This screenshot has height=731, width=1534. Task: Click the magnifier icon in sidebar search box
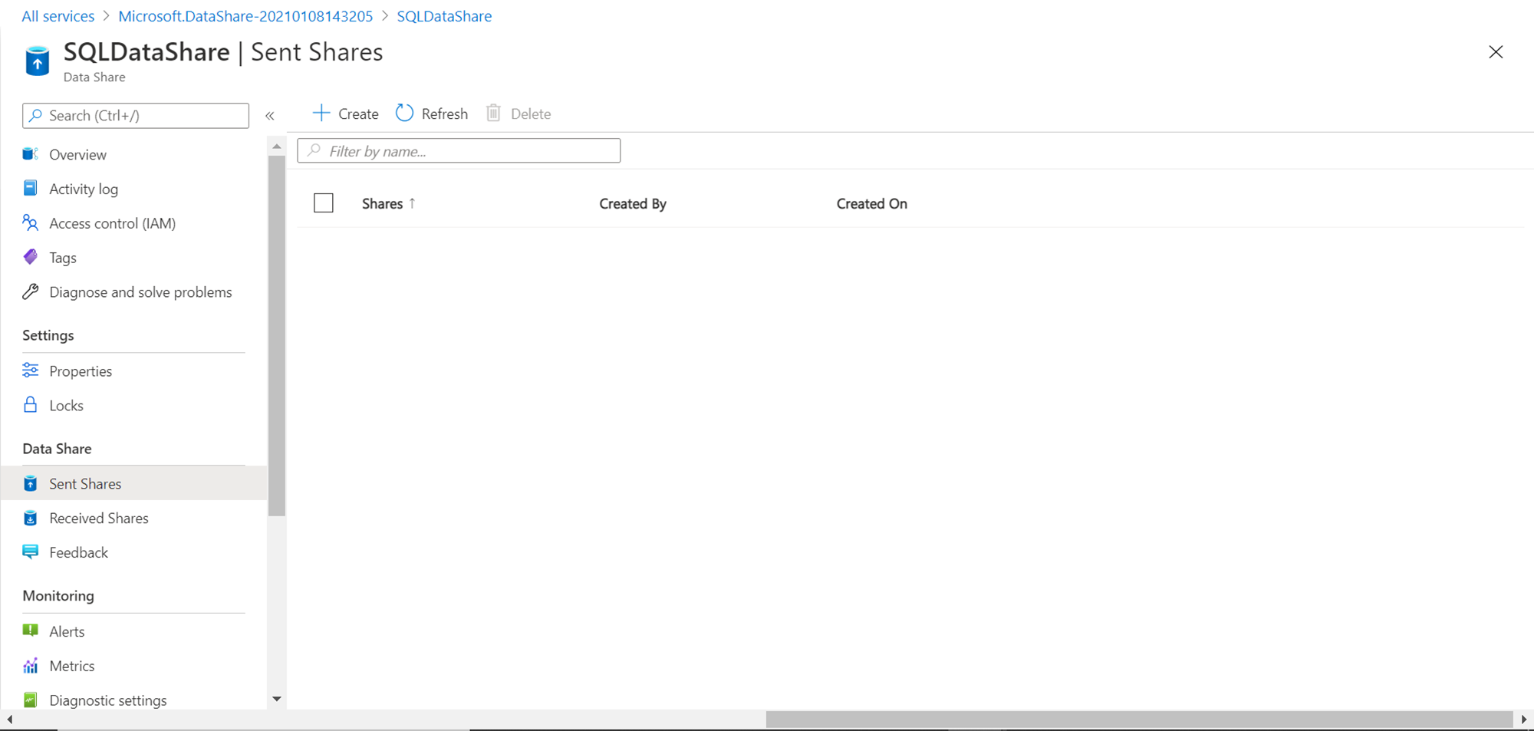[35, 115]
